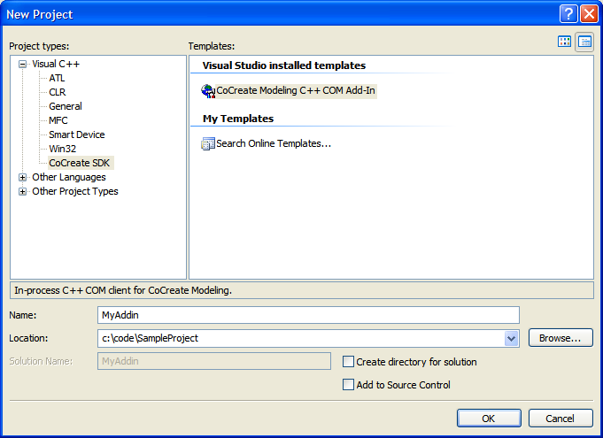Select MFC project type
The width and height of the screenshot is (603, 438).
pyautogui.click(x=58, y=120)
